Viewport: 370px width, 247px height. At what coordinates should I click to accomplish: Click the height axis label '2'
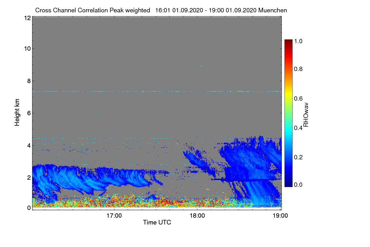pyautogui.click(x=29, y=178)
